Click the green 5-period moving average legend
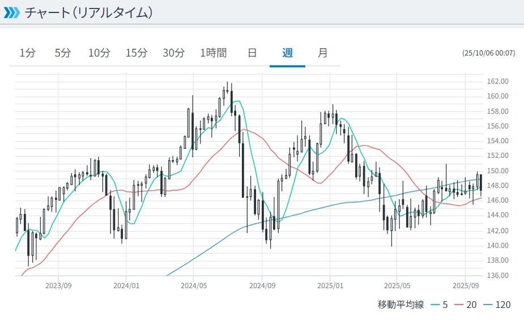The height and width of the screenshot is (321, 524). 439,305
